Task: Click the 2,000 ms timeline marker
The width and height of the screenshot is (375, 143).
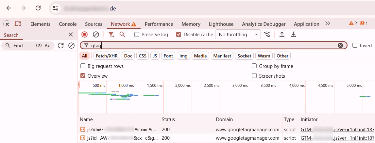Action: coord(183,86)
